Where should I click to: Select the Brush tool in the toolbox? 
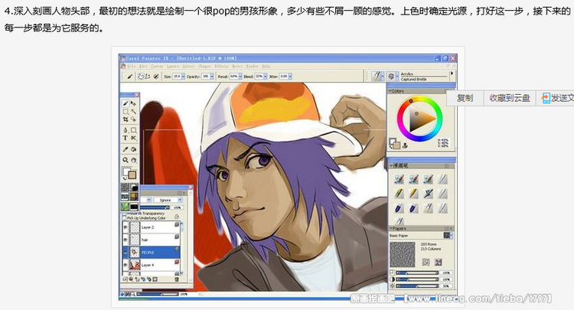pos(126,103)
